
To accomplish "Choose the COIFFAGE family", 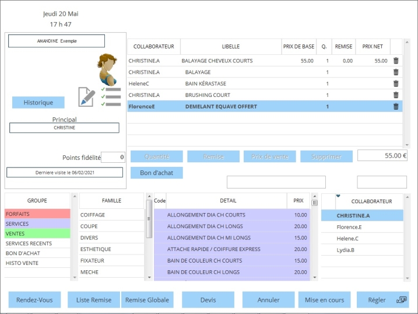I will tap(111, 215).
